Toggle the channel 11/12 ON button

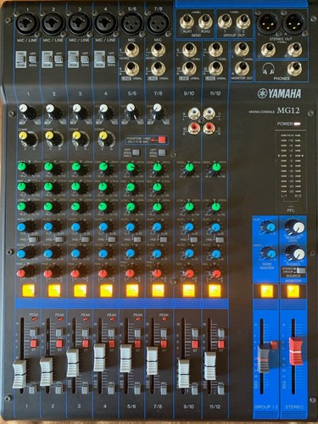coord(215,290)
